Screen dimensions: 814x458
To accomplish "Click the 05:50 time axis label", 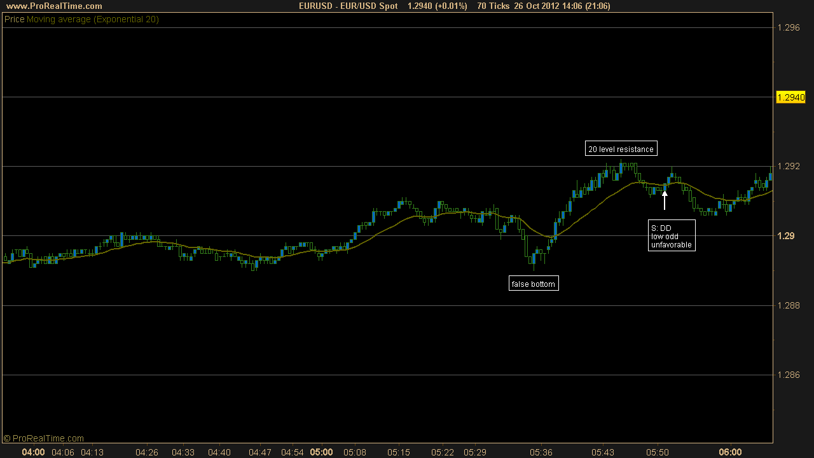I will (x=658, y=452).
